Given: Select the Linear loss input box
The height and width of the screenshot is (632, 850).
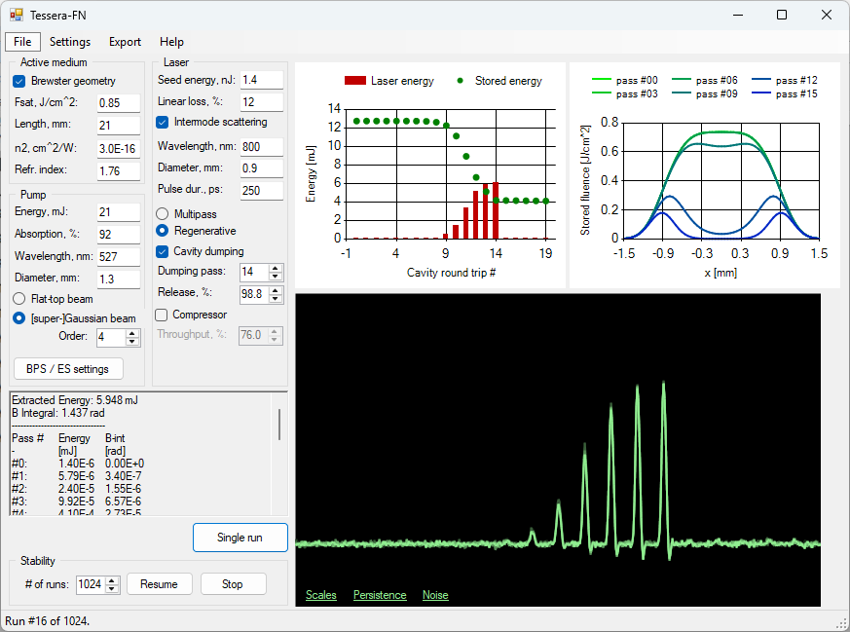Looking at the screenshot, I should coord(262,102).
